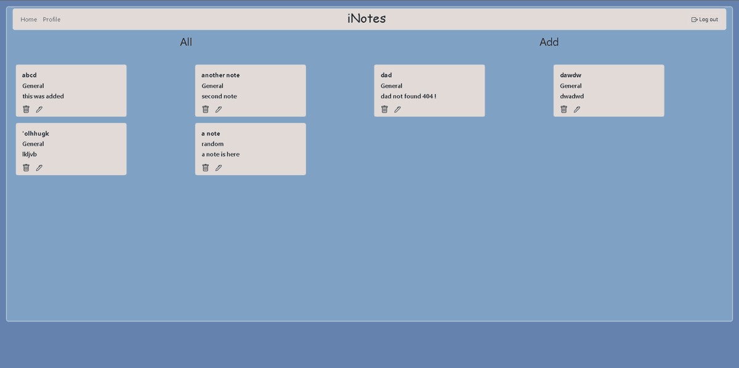The image size is (739, 368).
Task: Select the 'dawdw' note title
Action: 570,75
